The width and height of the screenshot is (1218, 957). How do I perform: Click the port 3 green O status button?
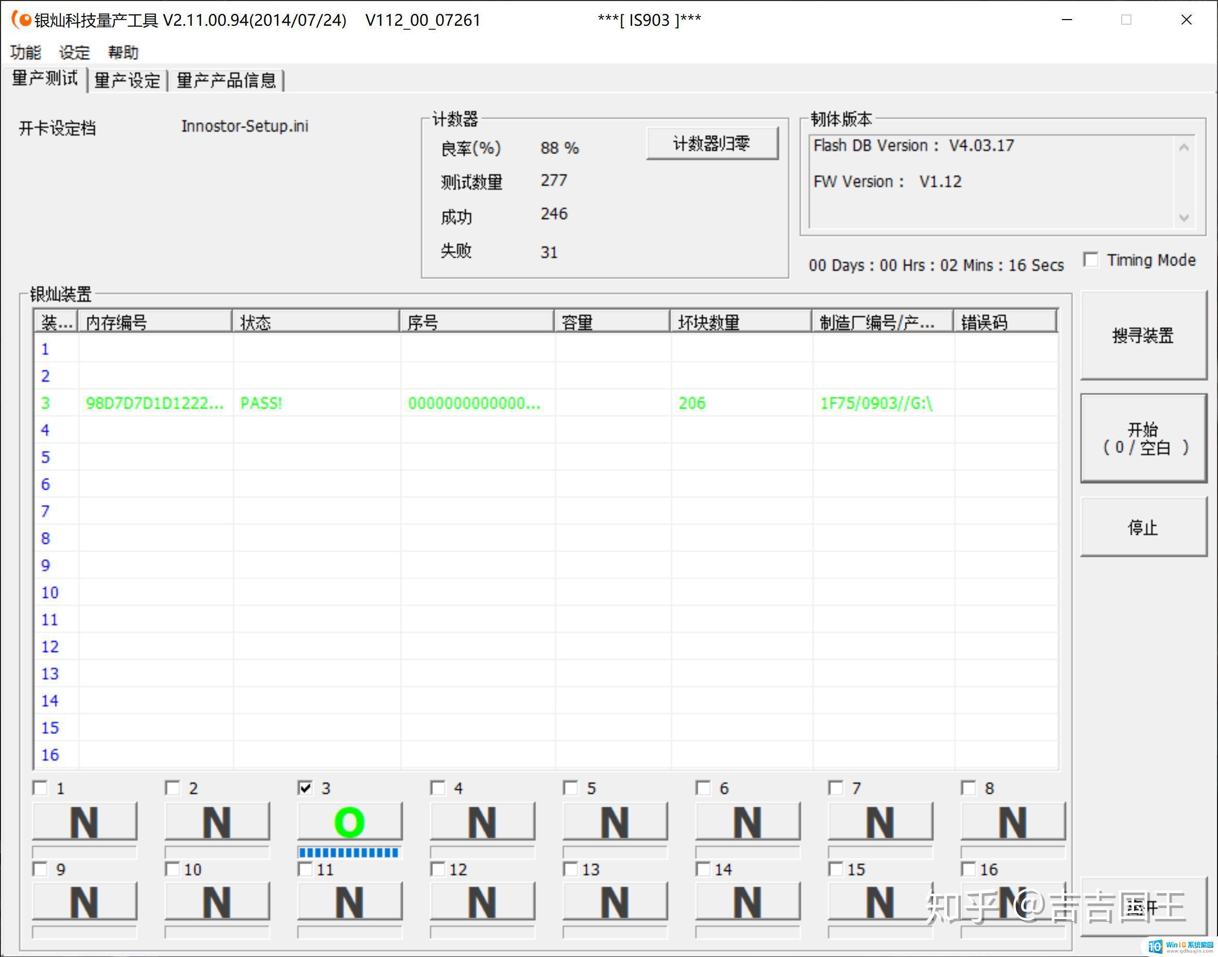(350, 821)
